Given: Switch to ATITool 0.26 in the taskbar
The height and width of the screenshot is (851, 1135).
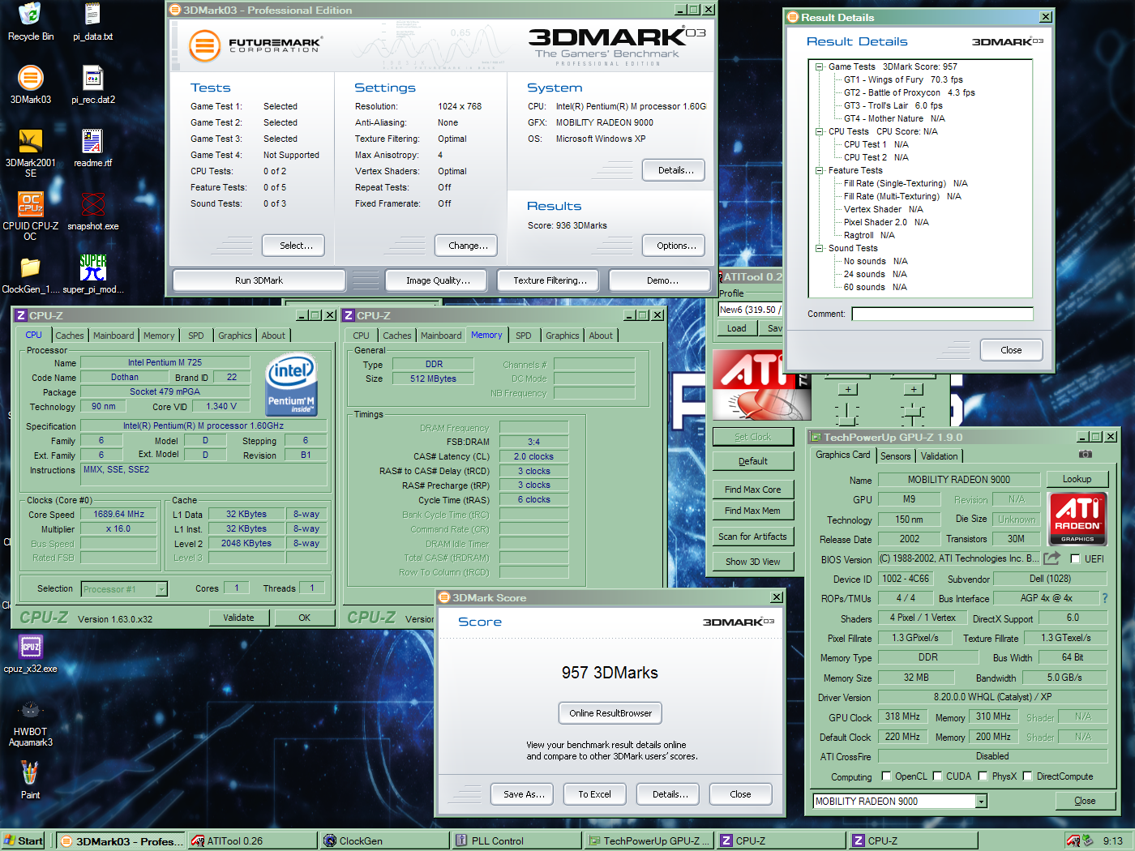Looking at the screenshot, I should tap(252, 841).
